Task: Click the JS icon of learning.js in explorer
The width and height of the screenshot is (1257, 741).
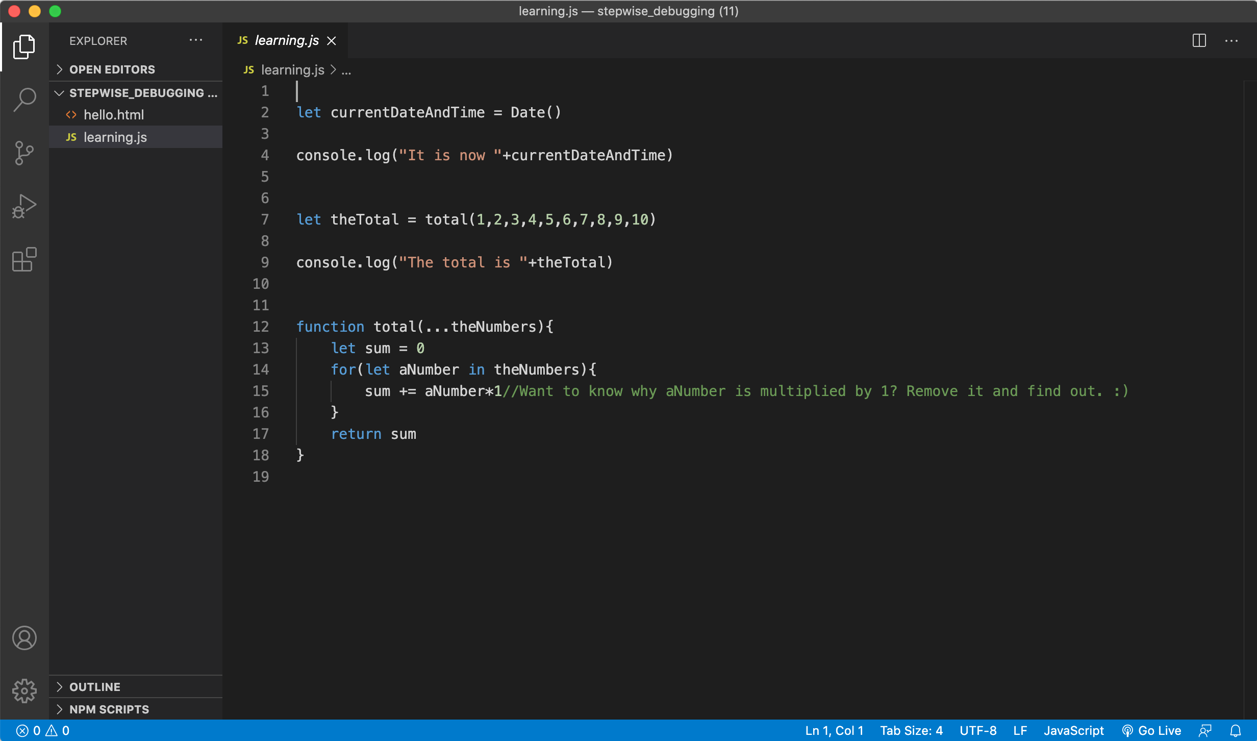Action: pyautogui.click(x=71, y=137)
